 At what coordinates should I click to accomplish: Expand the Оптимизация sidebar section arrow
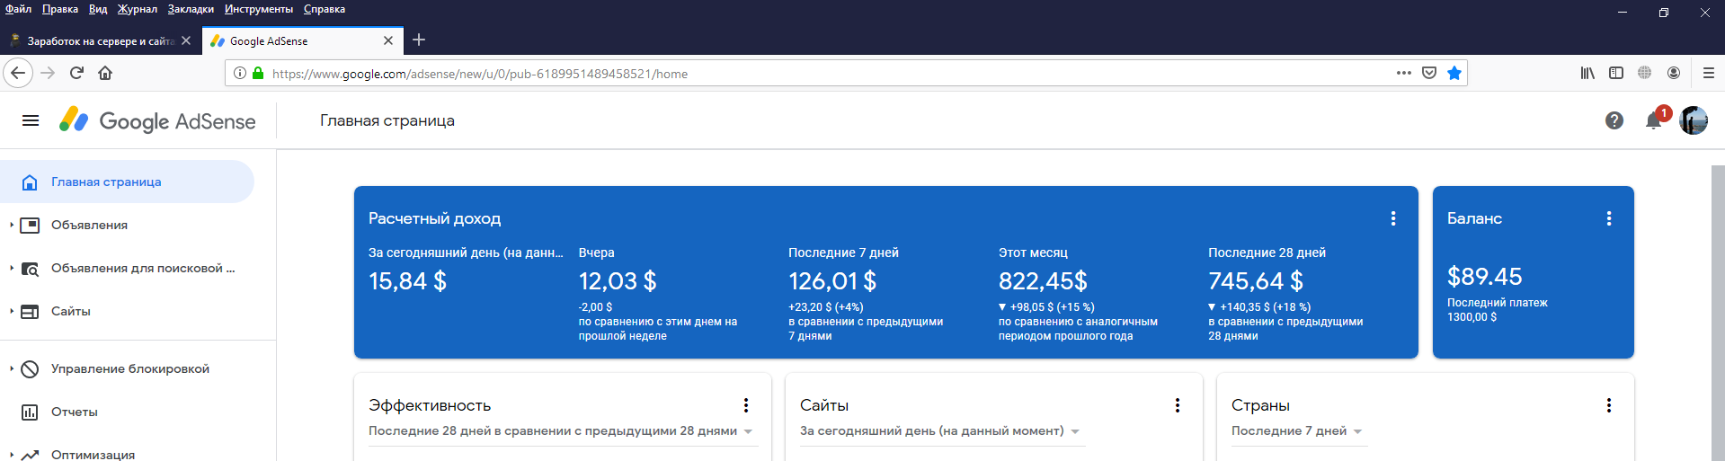pyautogui.click(x=11, y=455)
